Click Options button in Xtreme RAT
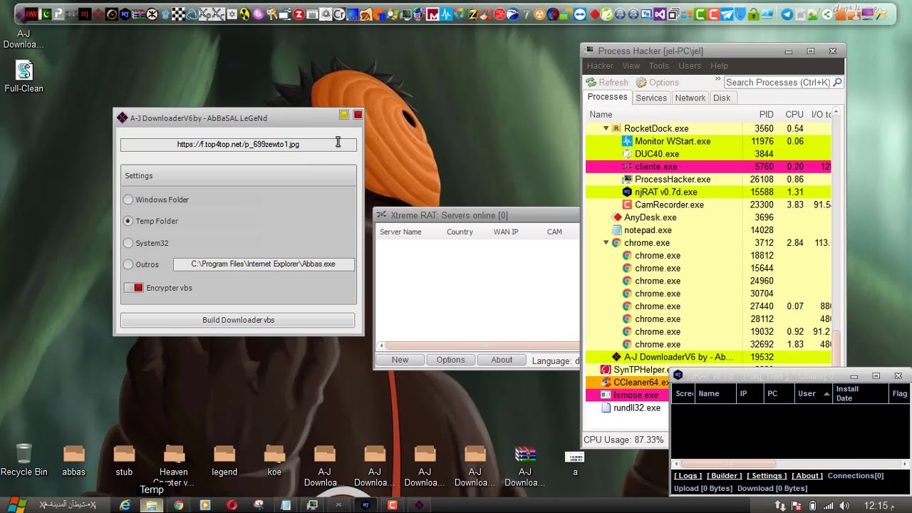912x513 pixels. pos(450,360)
